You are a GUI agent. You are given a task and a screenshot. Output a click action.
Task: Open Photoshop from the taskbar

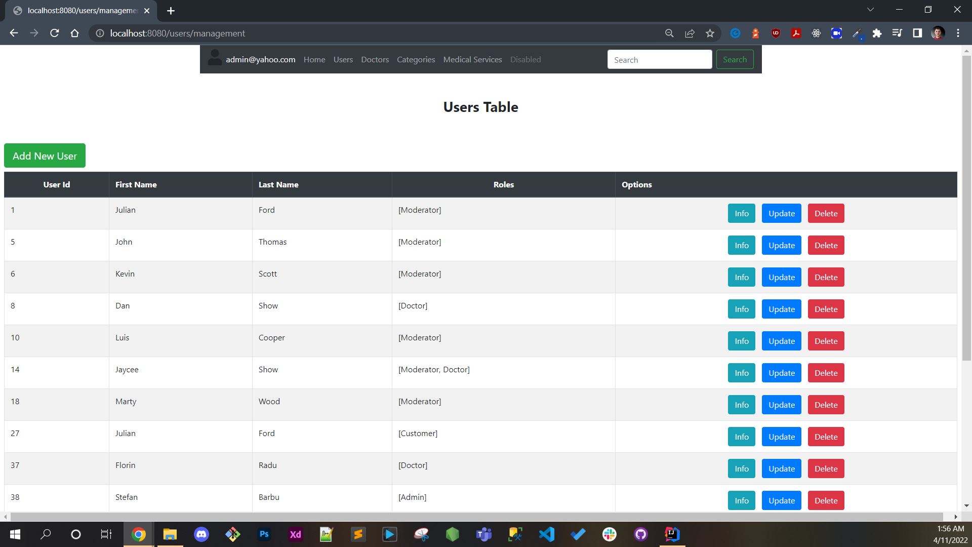point(264,534)
